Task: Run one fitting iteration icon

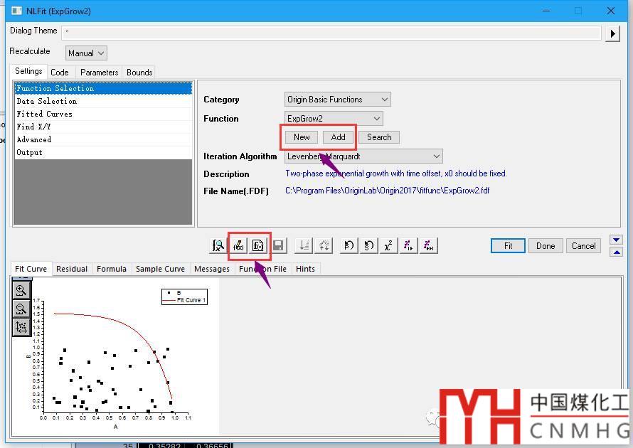Action: click(408, 245)
